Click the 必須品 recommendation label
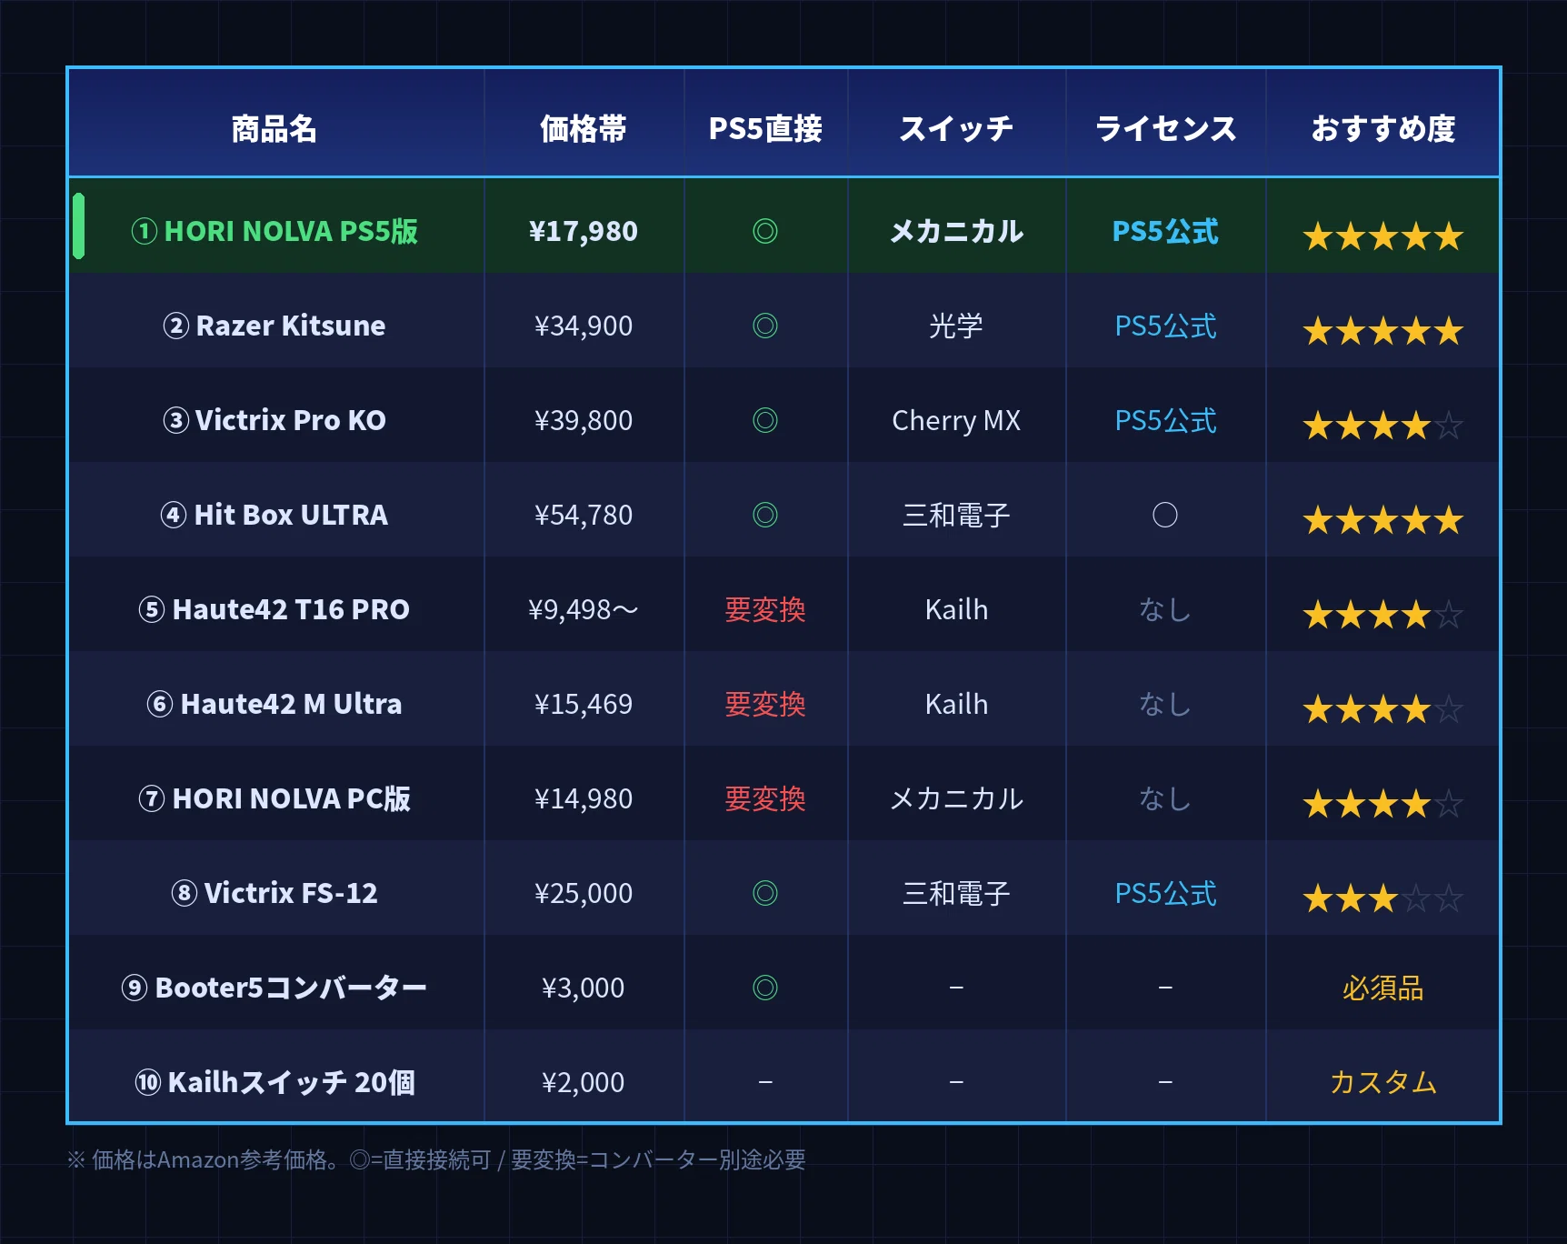The width and height of the screenshot is (1567, 1244). click(x=1382, y=988)
